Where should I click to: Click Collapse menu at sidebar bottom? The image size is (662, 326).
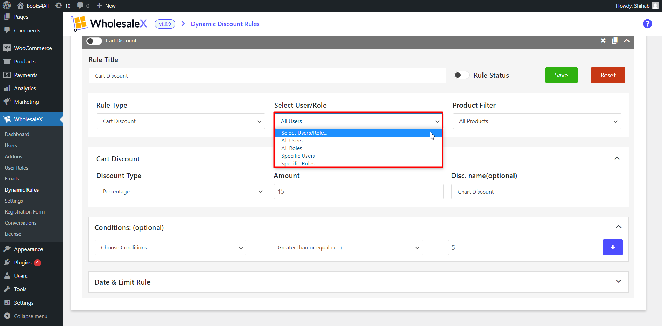pos(31,316)
